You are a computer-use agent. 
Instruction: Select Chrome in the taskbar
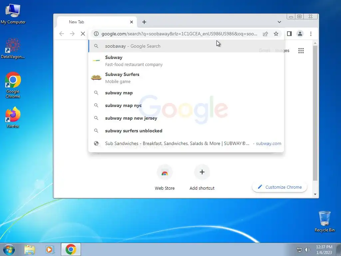click(71, 249)
